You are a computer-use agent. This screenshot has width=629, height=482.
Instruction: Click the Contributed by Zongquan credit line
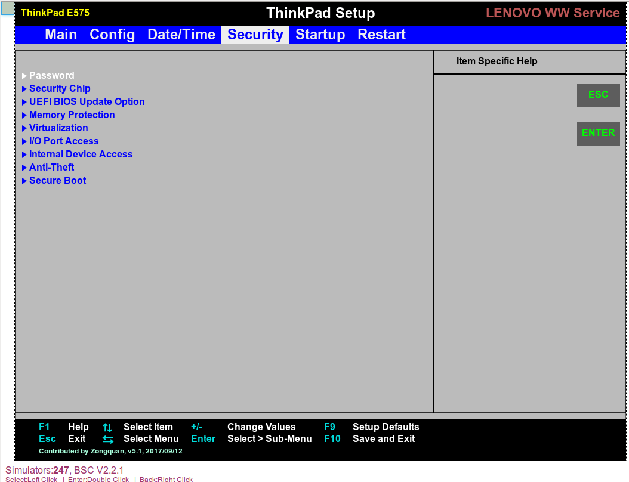point(110,451)
